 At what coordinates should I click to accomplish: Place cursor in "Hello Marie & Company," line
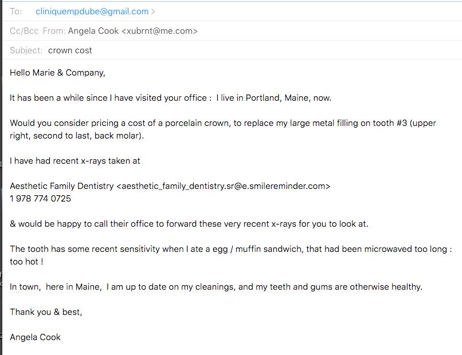(57, 73)
